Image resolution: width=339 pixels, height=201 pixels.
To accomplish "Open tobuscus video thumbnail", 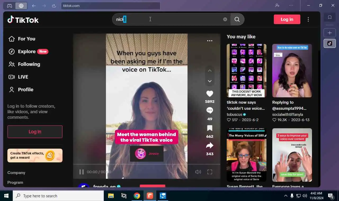I will (x=247, y=71).
